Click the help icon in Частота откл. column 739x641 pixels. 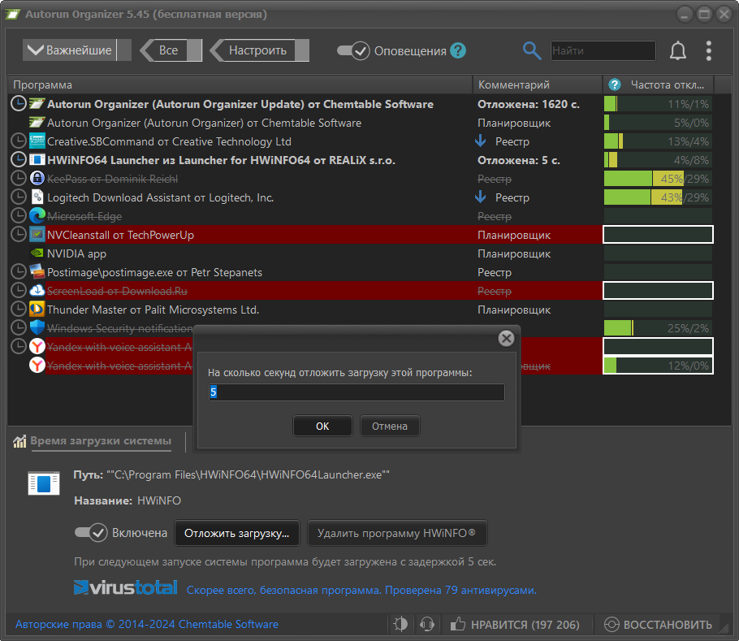coord(615,84)
